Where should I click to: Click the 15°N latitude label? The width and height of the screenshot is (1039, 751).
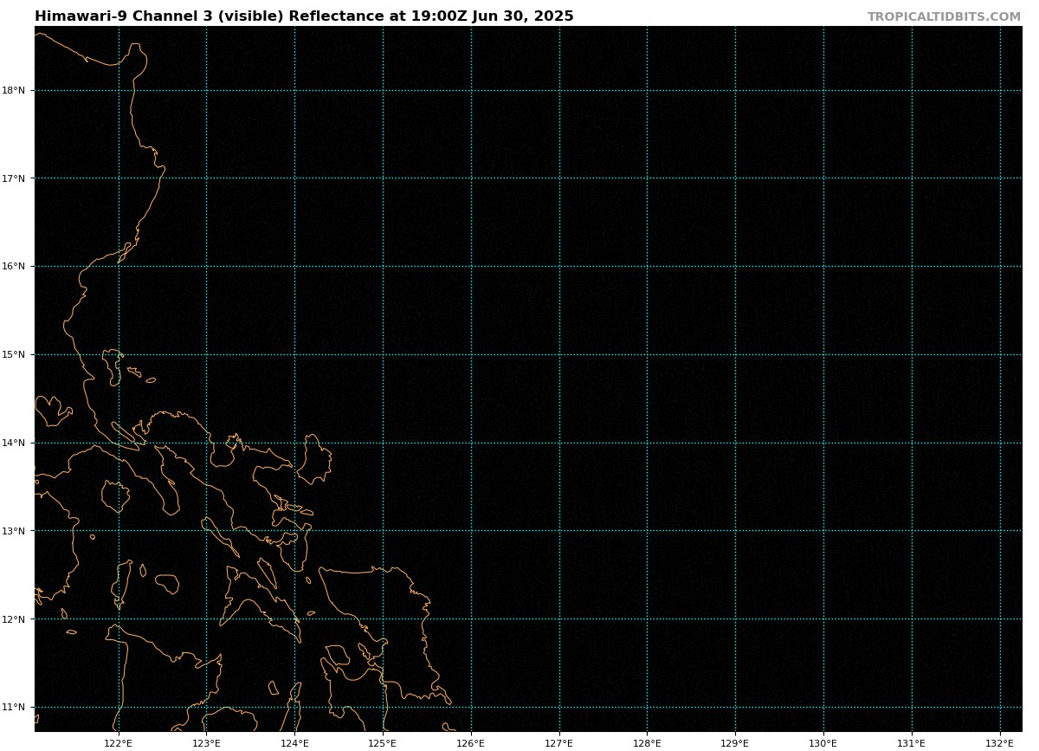click(14, 355)
